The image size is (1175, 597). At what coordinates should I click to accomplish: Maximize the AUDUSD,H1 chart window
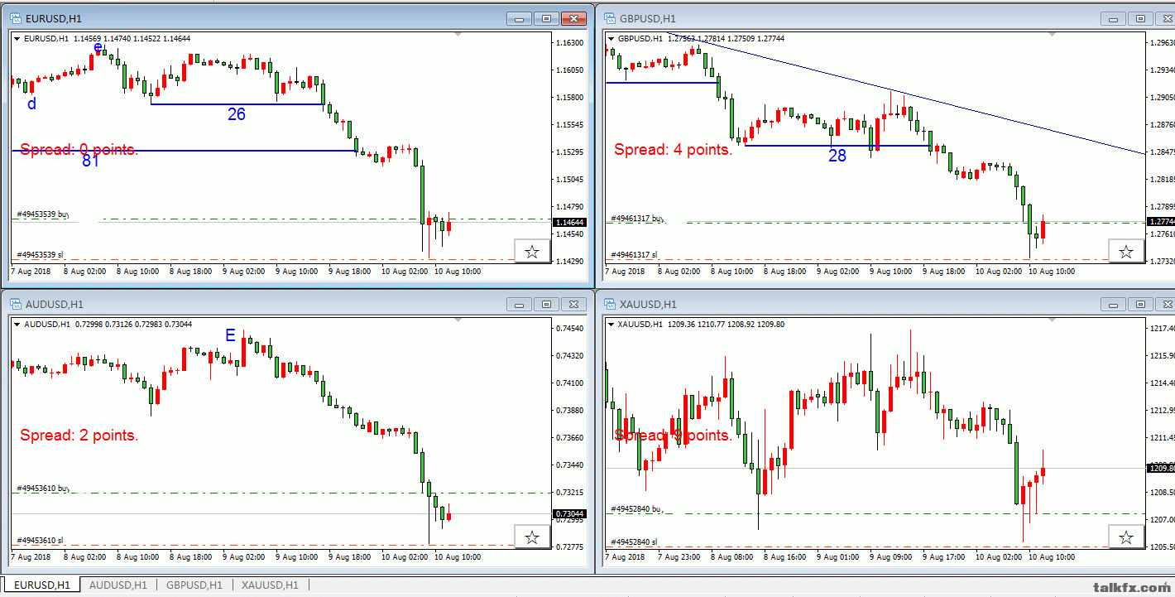[x=546, y=304]
